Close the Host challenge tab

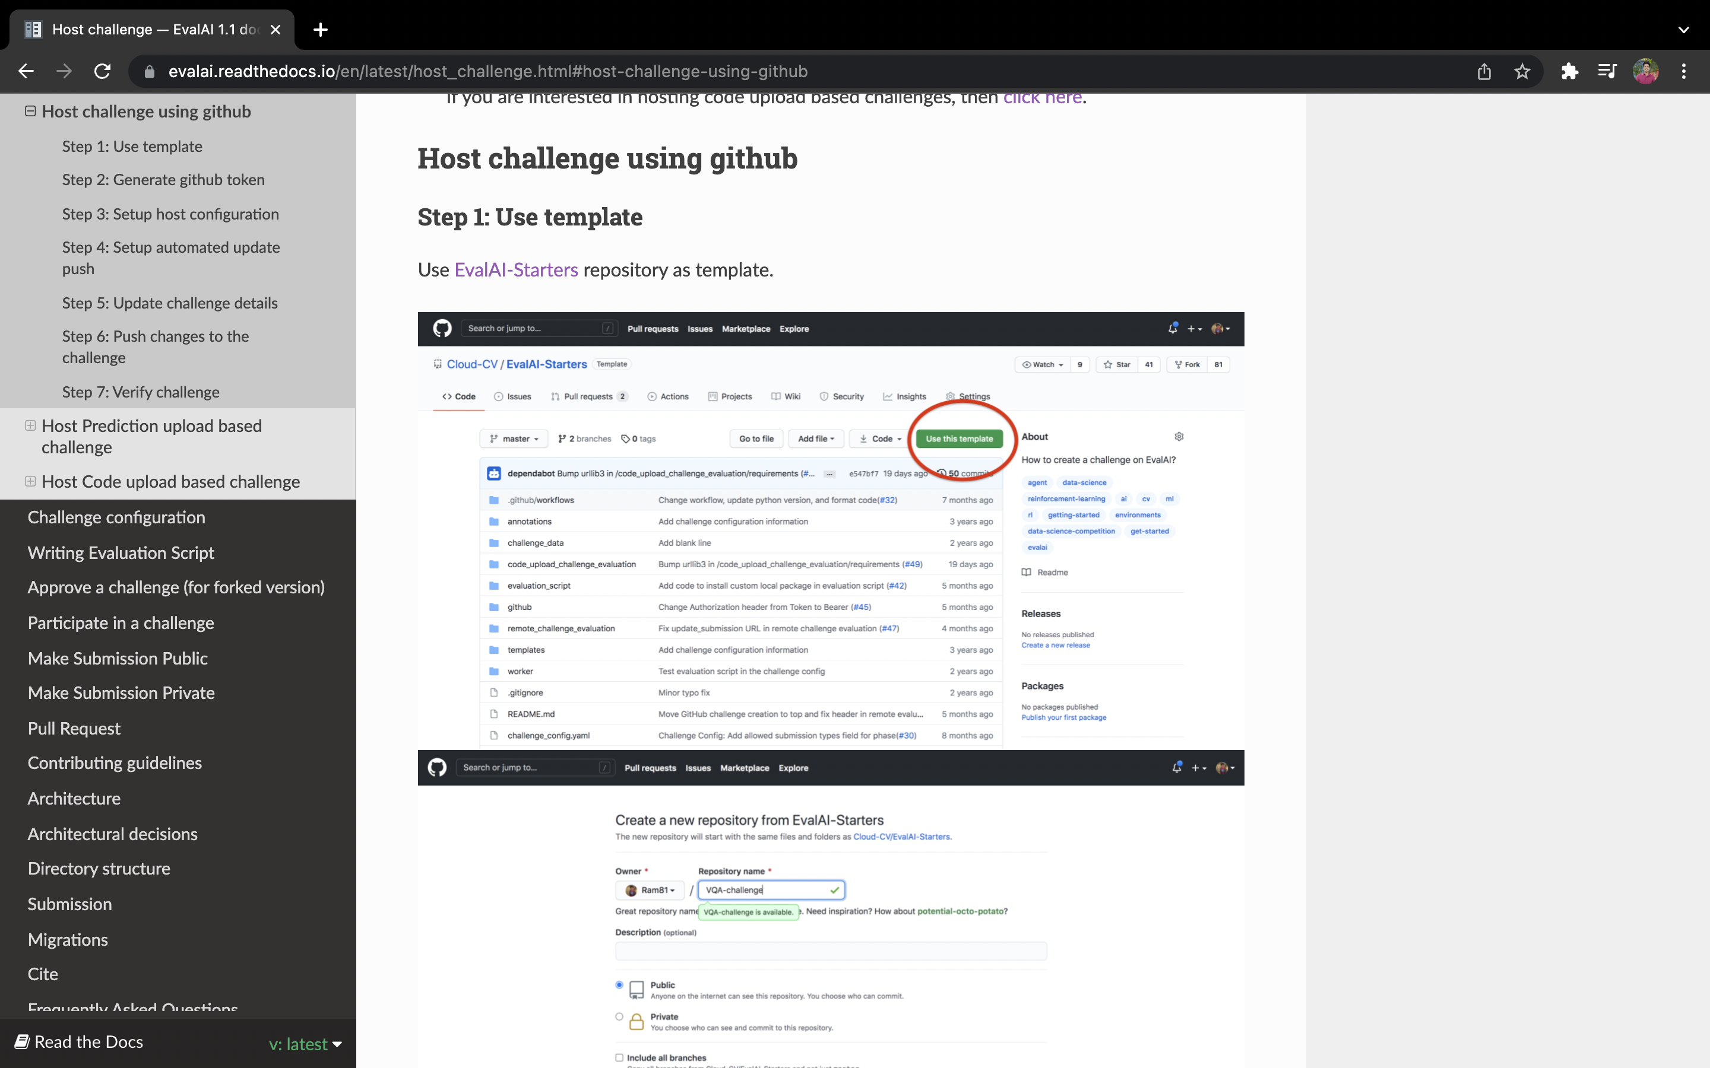tap(275, 30)
